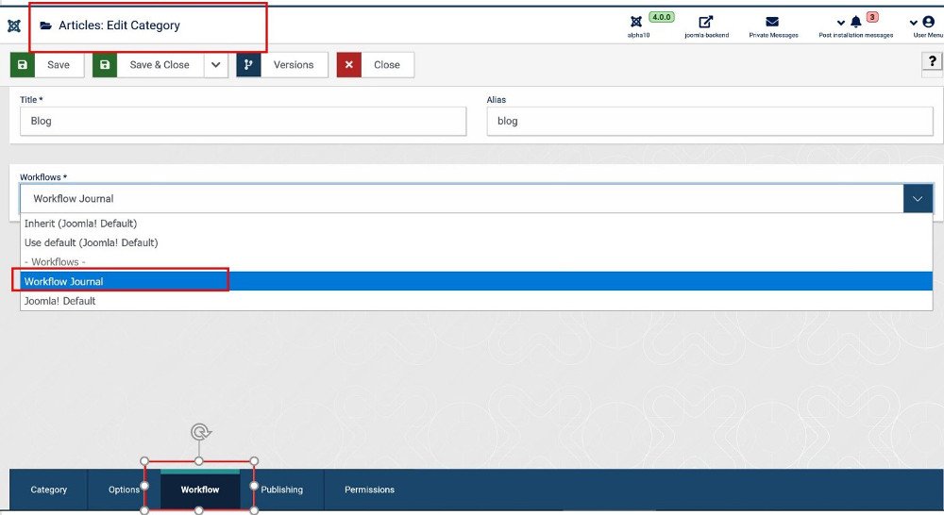Open post installation messages bell icon

point(856,23)
